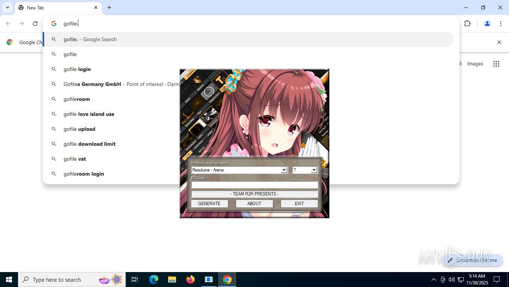Click the ABOUT button in keygen
Screen dimensions: 509x287
[254, 204]
